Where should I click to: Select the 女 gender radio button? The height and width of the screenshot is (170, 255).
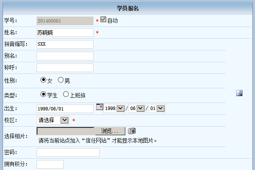pyautogui.click(x=43, y=80)
